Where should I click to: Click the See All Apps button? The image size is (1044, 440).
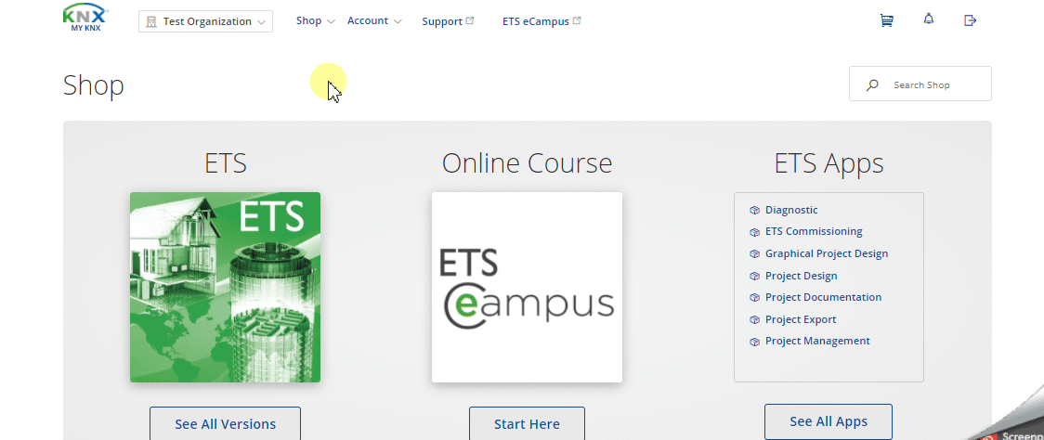[829, 421]
